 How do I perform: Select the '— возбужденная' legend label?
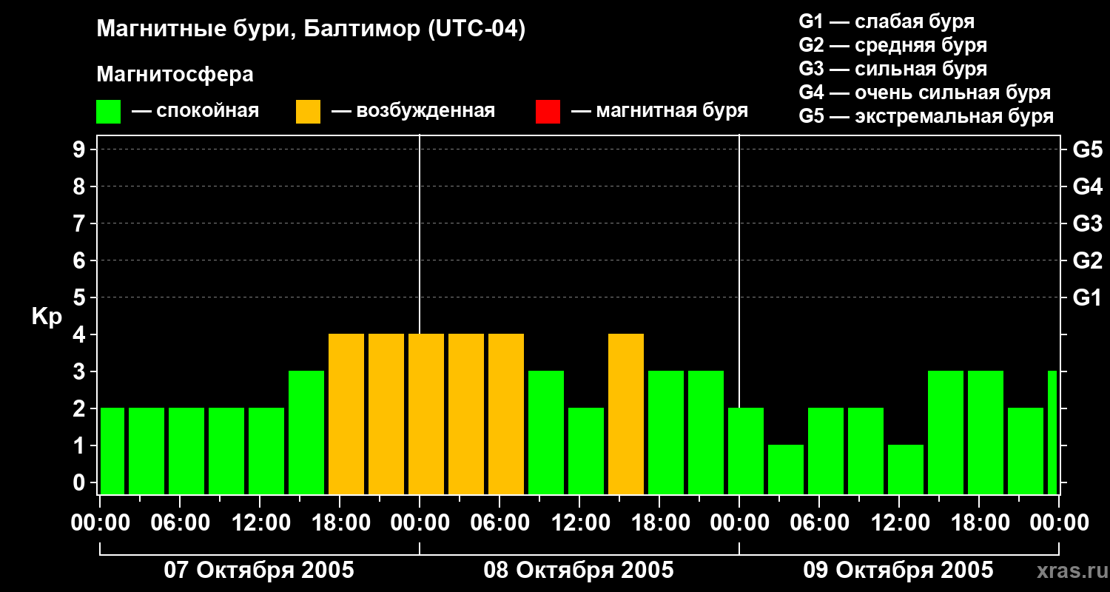pyautogui.click(x=413, y=111)
